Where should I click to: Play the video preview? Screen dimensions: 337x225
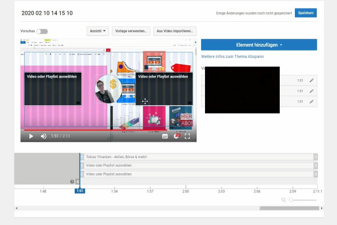[x=31, y=136]
